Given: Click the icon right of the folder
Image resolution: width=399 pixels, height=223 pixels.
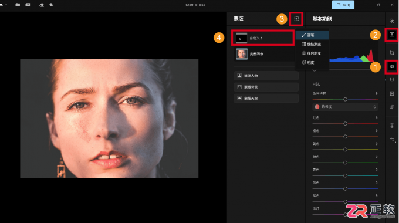Looking at the screenshot, I should 28,5.
